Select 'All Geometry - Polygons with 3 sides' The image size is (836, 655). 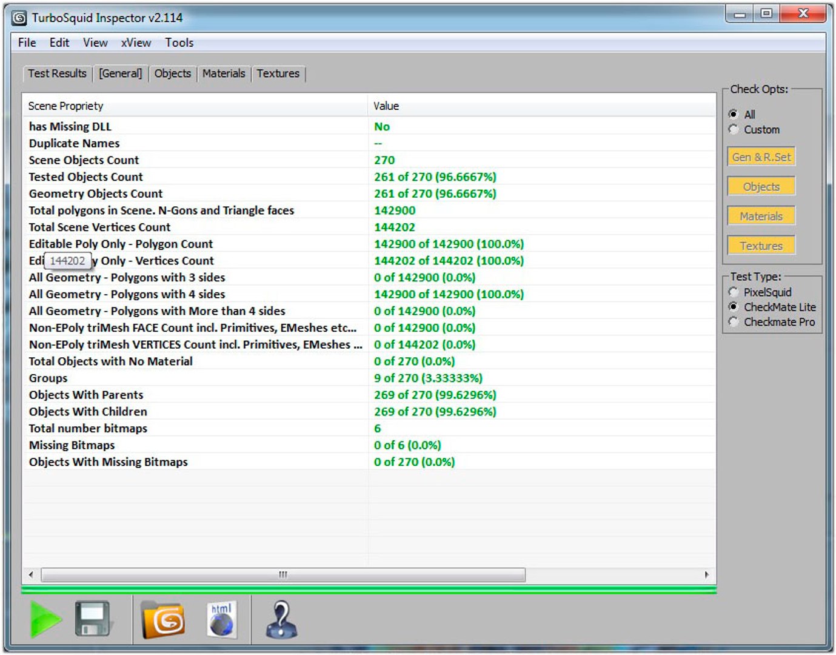[x=369, y=277]
